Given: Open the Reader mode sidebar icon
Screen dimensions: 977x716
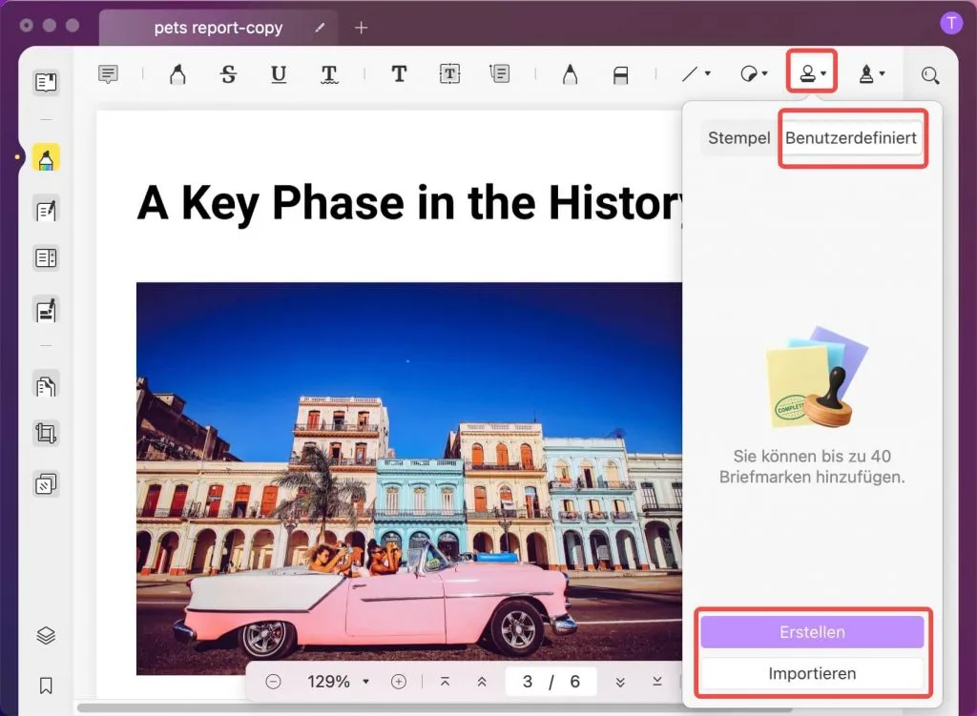Looking at the screenshot, I should pos(46,82).
